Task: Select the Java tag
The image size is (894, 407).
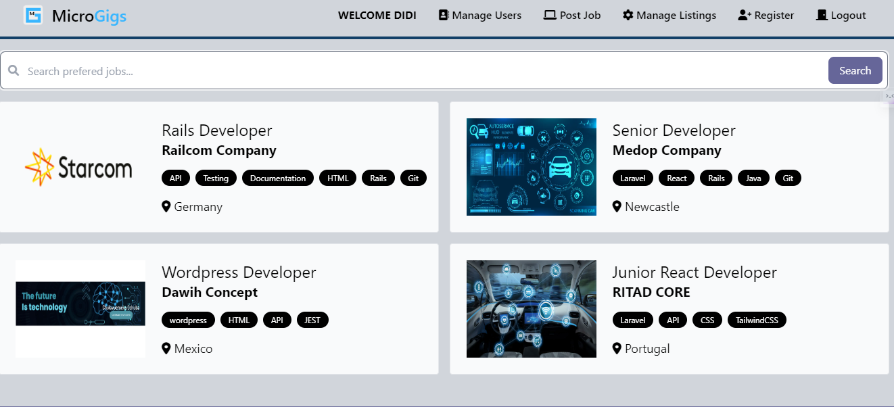Action: point(753,178)
